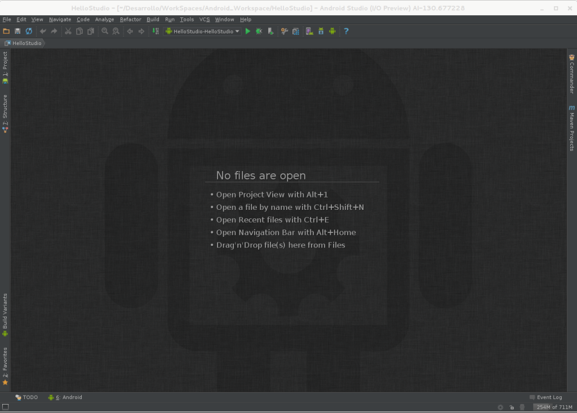This screenshot has height=413, width=577.
Task: Click the gear status bar icon
Action: (500, 407)
